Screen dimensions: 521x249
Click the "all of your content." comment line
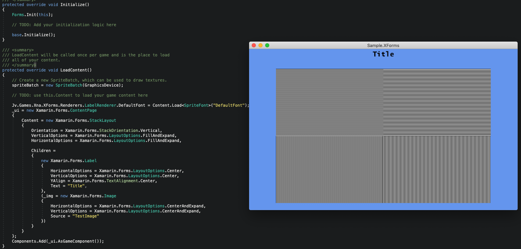click(31, 60)
